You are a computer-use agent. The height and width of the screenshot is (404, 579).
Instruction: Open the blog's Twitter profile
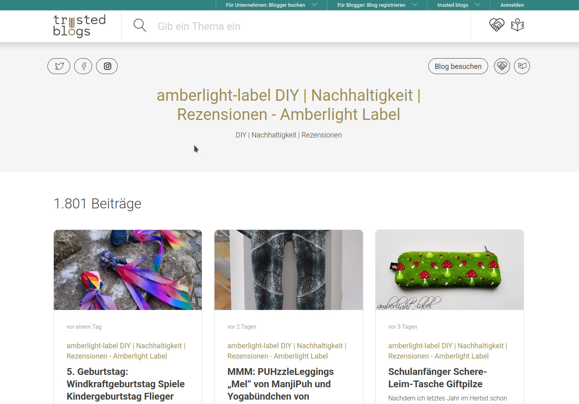coord(59,66)
